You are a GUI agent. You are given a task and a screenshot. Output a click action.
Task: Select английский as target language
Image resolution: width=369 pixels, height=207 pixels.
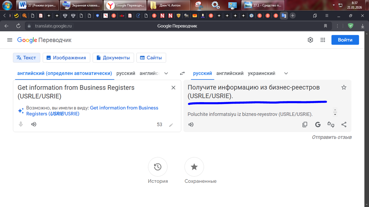point(230,74)
